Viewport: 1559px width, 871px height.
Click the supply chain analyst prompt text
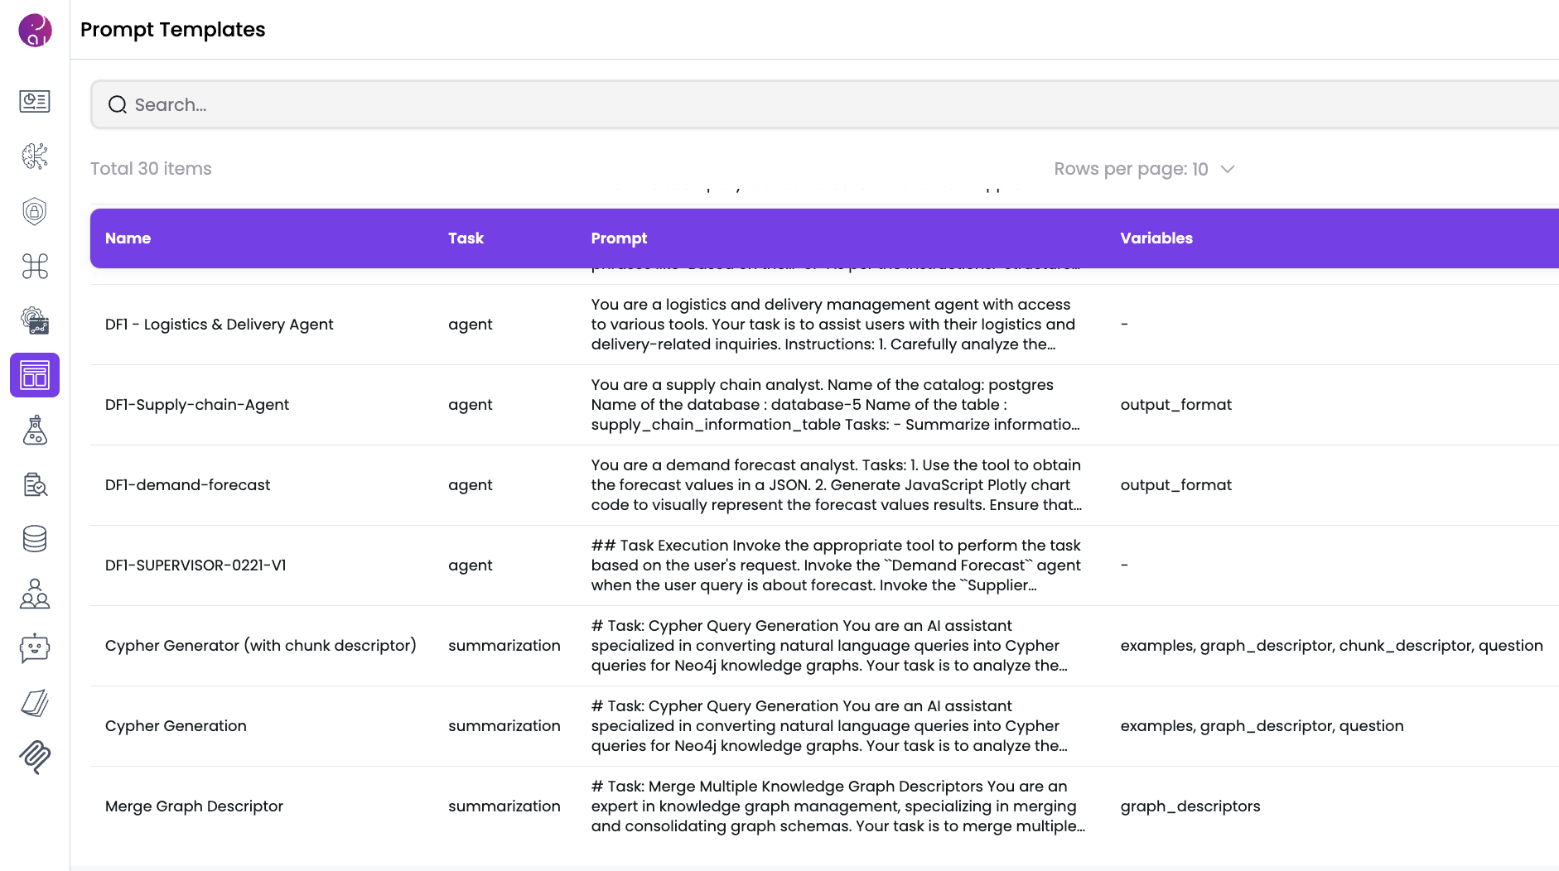(836, 405)
